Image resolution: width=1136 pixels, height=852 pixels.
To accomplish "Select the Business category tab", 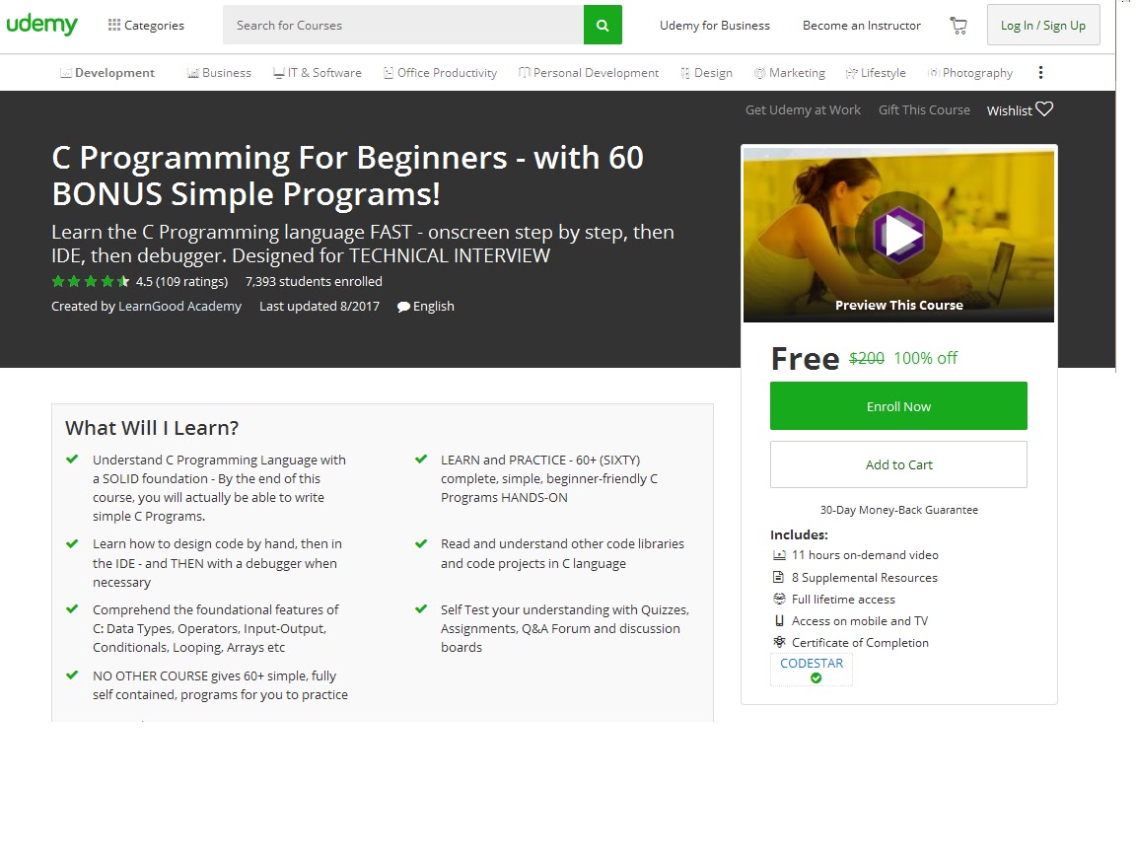I will (x=220, y=72).
